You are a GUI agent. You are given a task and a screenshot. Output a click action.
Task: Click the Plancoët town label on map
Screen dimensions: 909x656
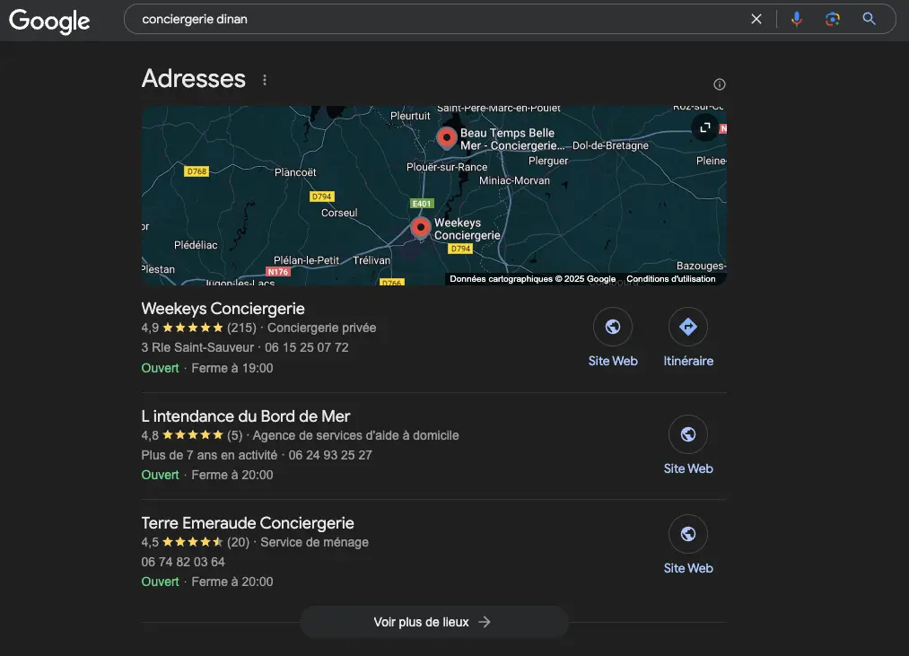tap(295, 172)
